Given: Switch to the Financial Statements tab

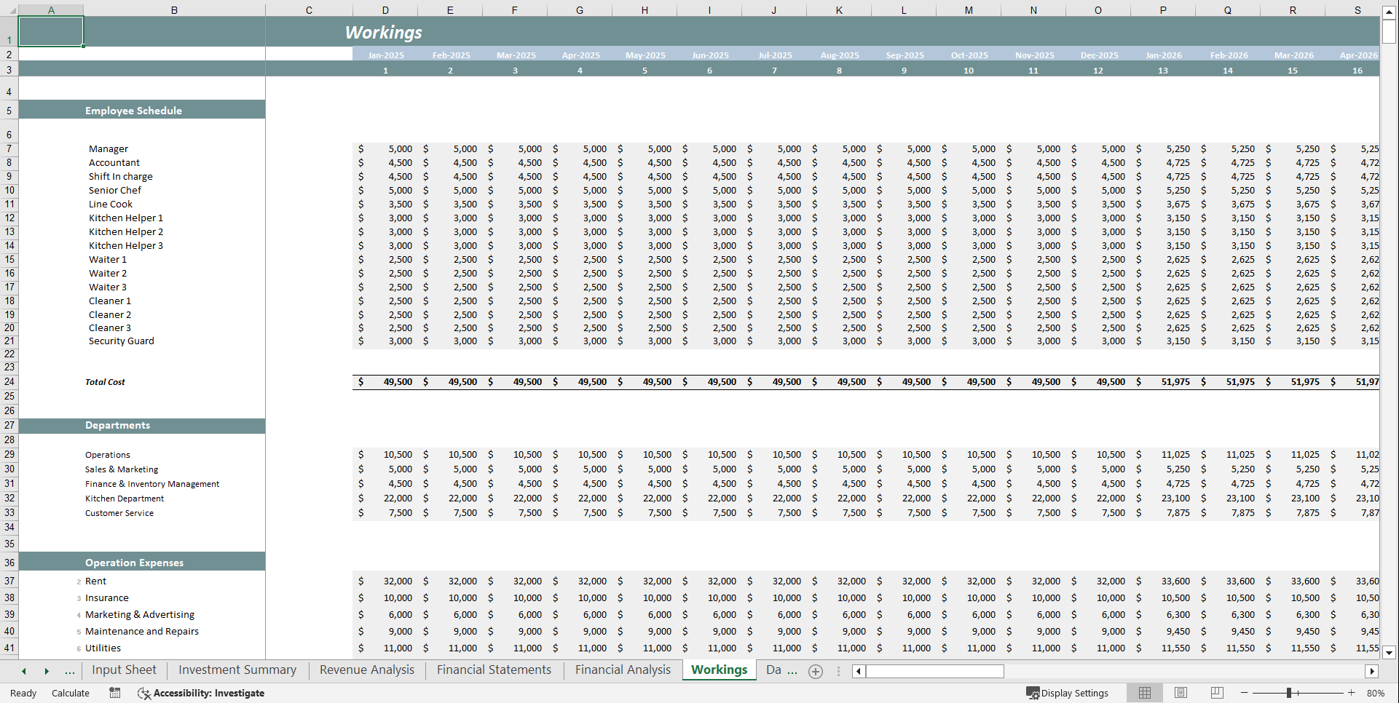Looking at the screenshot, I should [494, 670].
